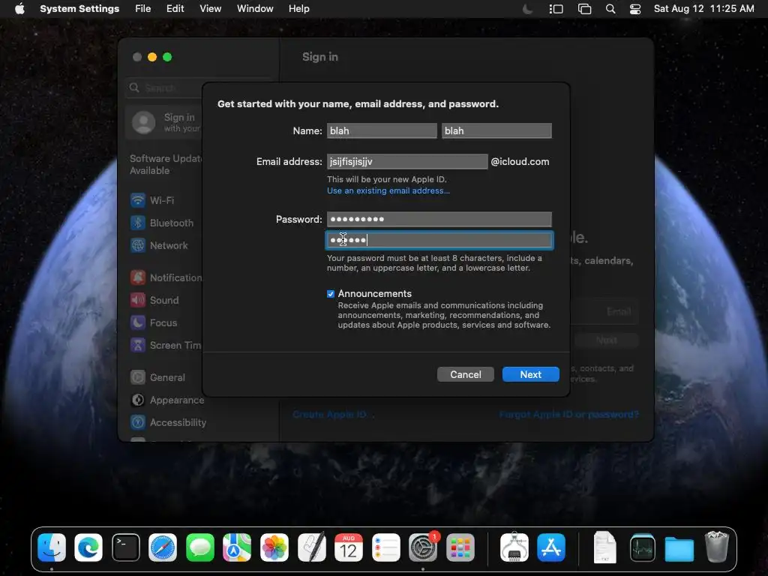This screenshot has width=768, height=576.
Task: Open Stage Manager icon in menu bar
Action: pos(556,9)
